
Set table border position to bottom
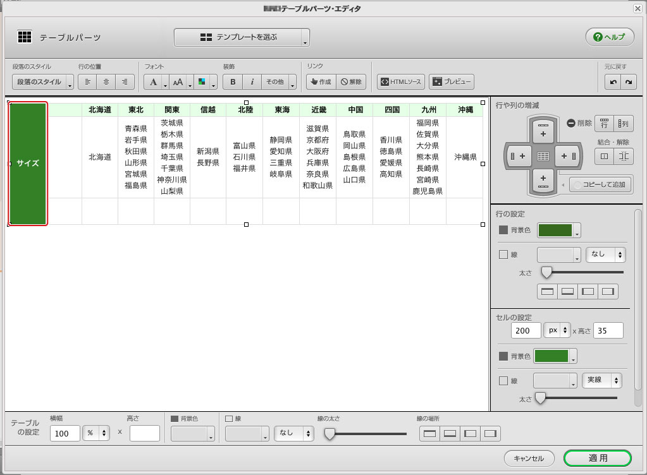[450, 433]
